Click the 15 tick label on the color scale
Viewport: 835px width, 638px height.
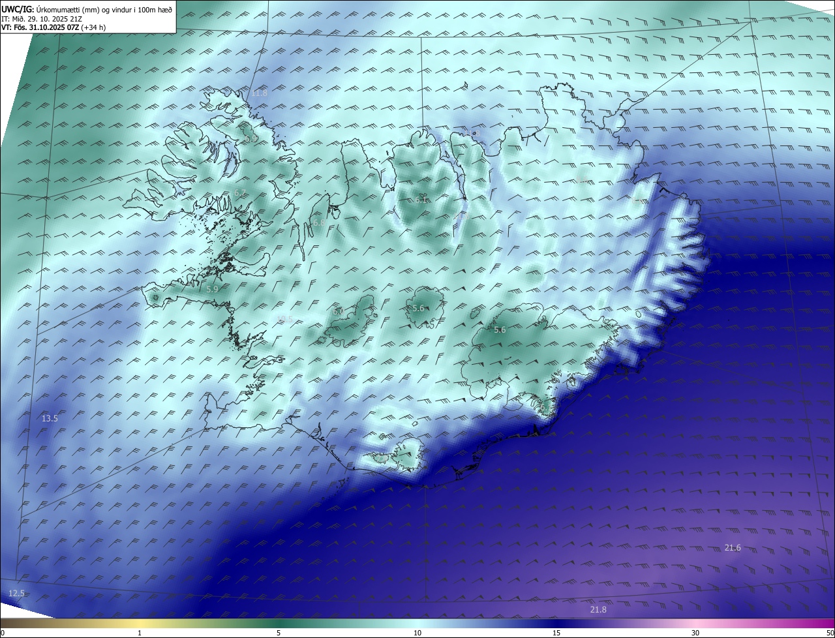tap(556, 633)
